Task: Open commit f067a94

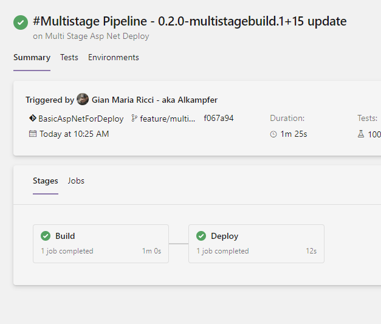Action: coord(218,119)
